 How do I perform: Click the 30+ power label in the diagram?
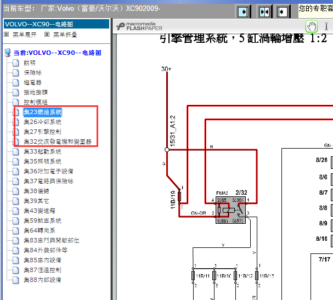pos(166,69)
